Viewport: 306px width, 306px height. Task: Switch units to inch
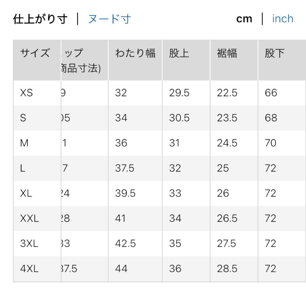click(x=282, y=19)
